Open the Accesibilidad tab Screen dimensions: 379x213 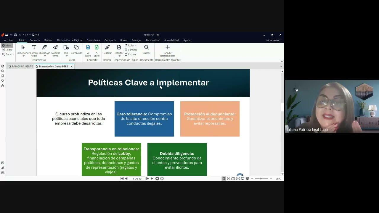click(171, 40)
